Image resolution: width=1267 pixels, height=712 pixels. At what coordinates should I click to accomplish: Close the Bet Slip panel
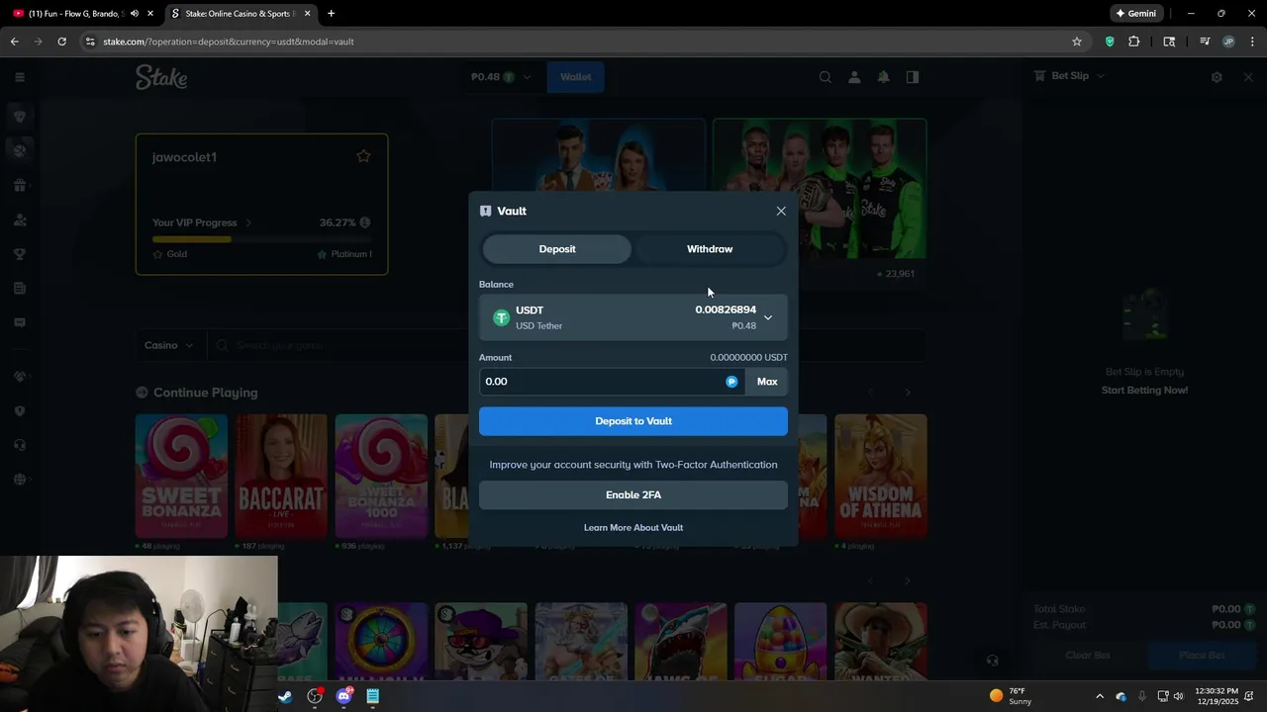coord(1248,77)
